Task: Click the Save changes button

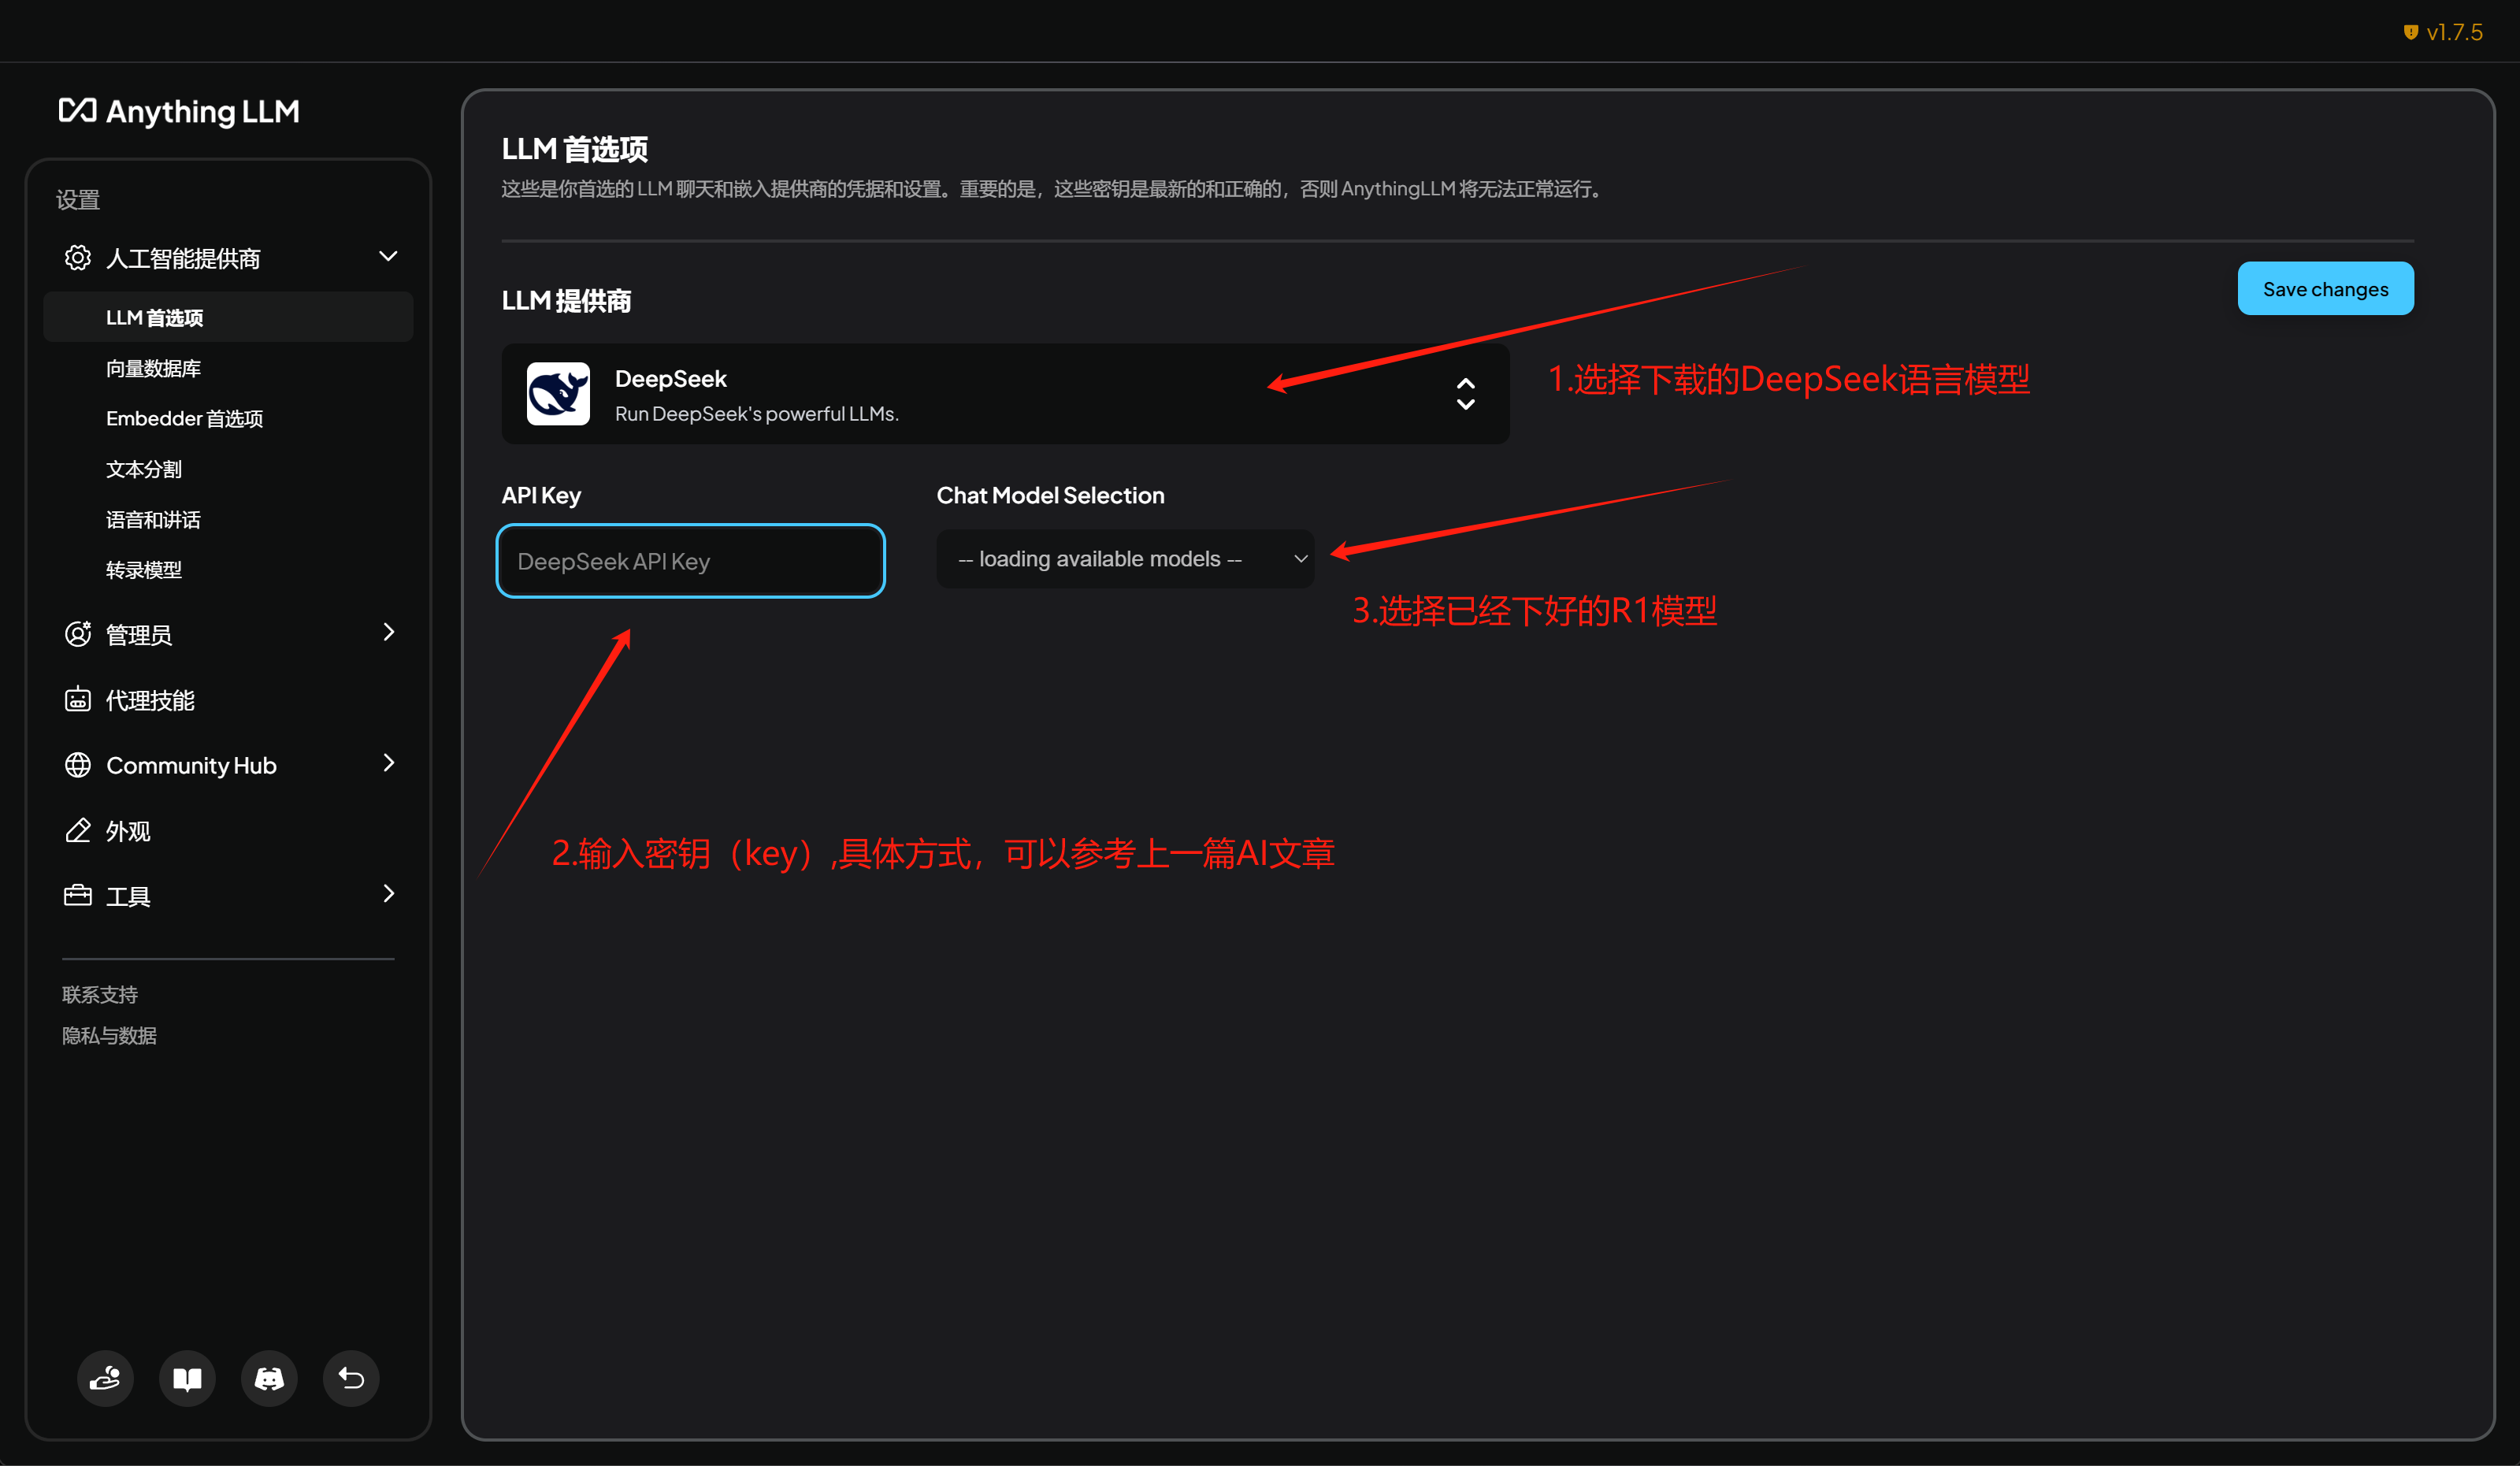Action: point(2325,289)
